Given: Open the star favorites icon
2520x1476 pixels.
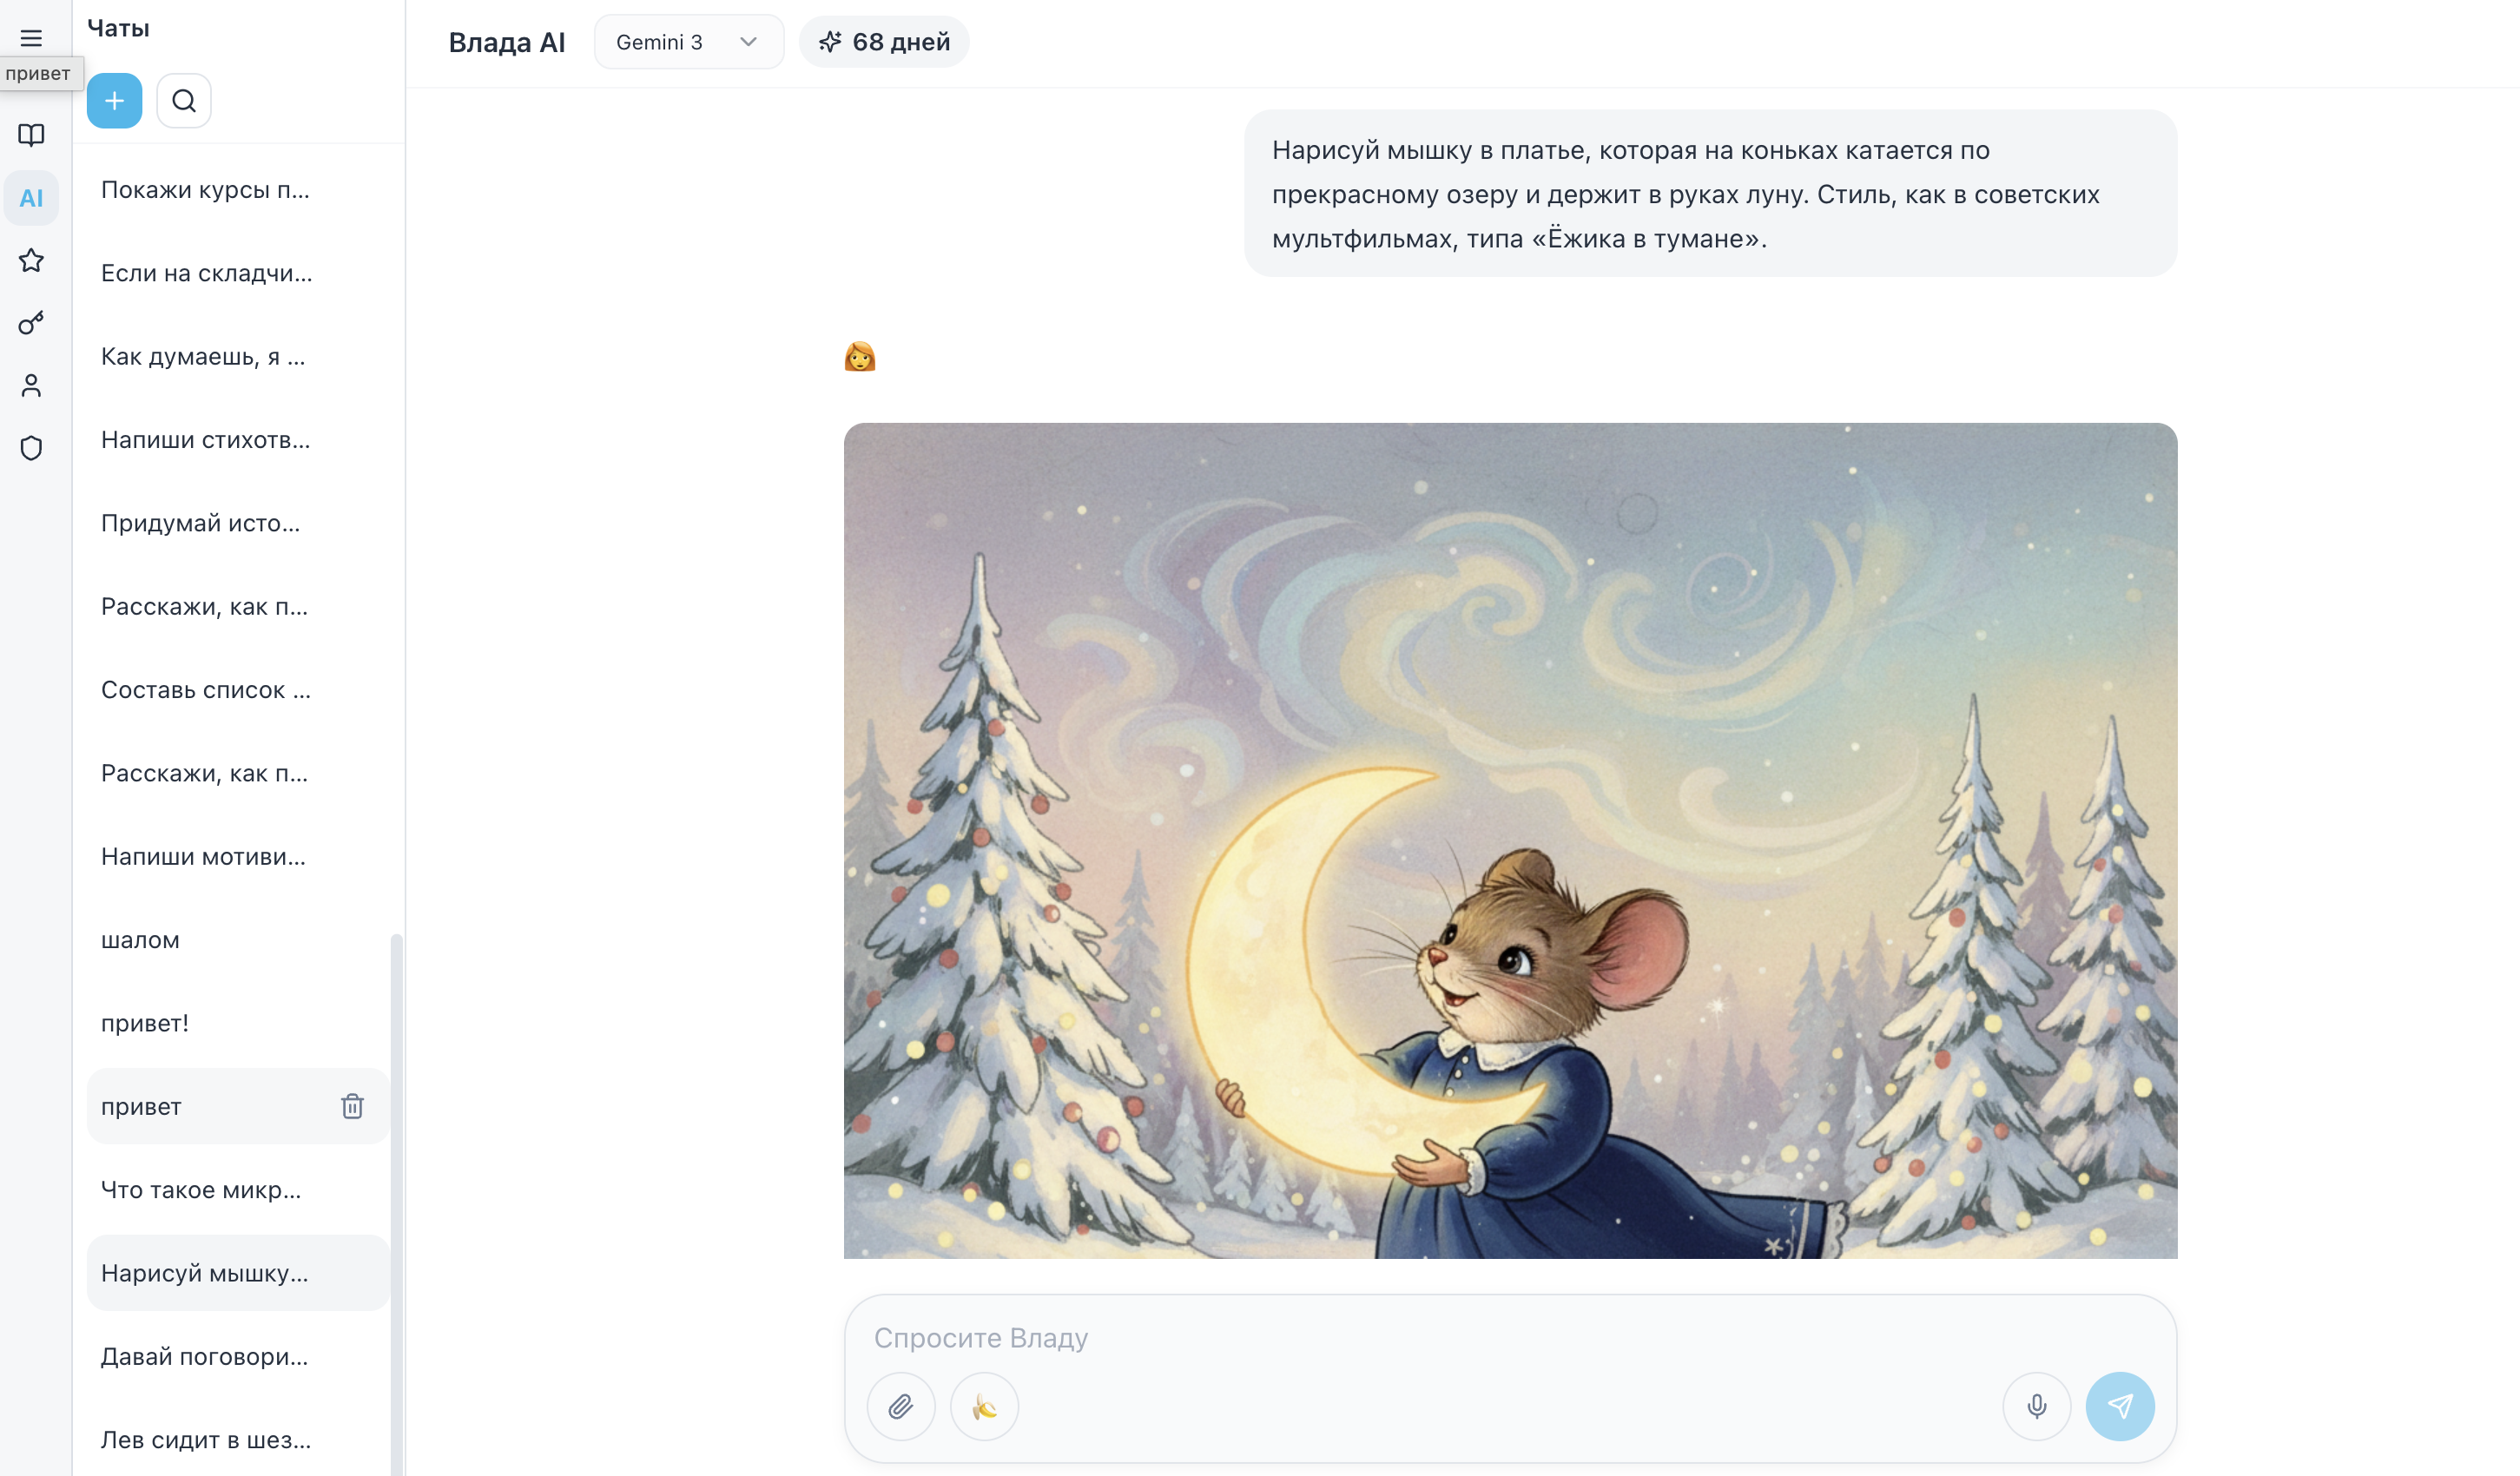Looking at the screenshot, I should pos(31,260).
